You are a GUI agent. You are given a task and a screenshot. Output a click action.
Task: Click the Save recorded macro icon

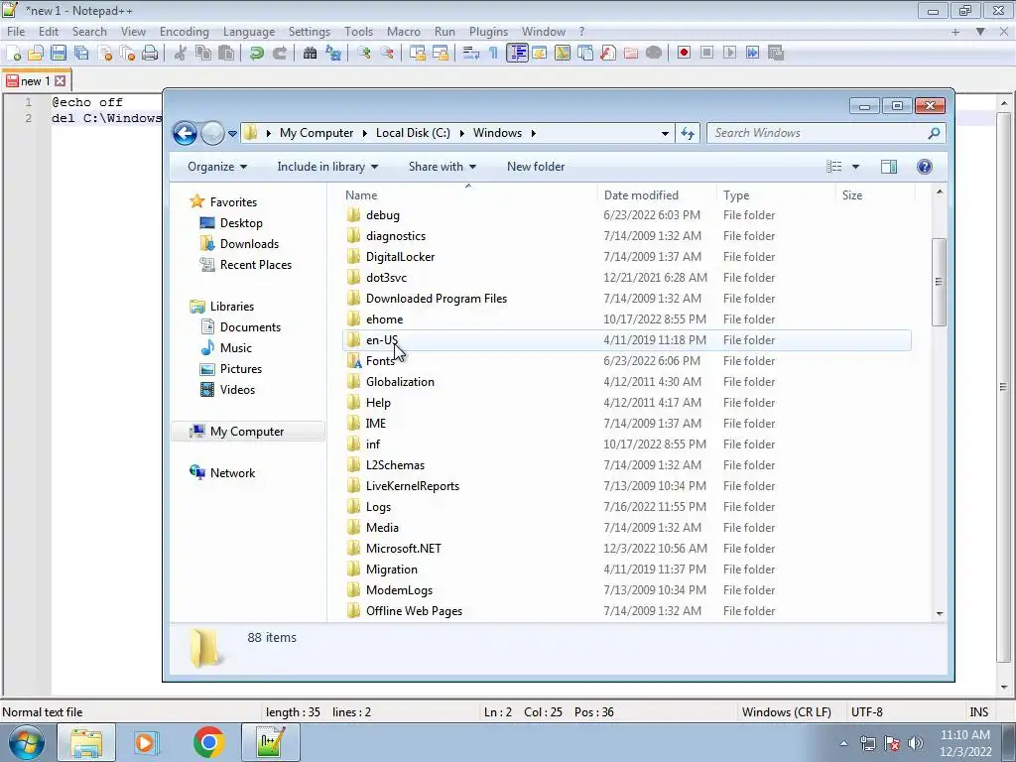point(776,54)
